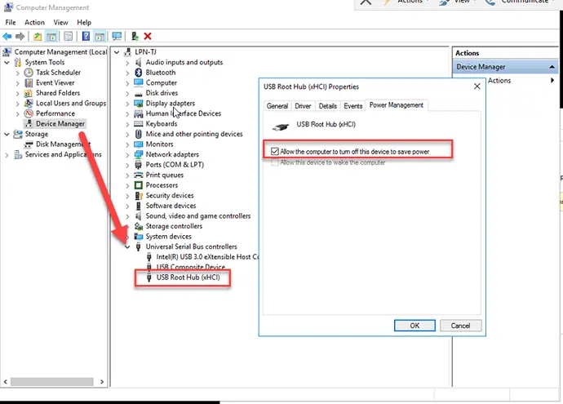Click Disk Management under Storage
The height and width of the screenshot is (404, 563).
pyautogui.click(x=61, y=144)
